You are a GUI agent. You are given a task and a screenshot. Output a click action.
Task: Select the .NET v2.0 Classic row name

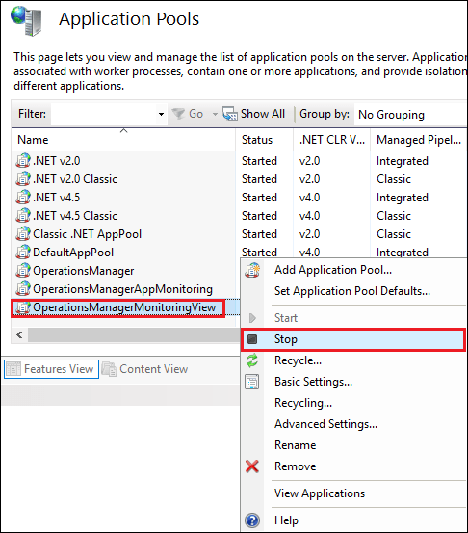click(75, 179)
